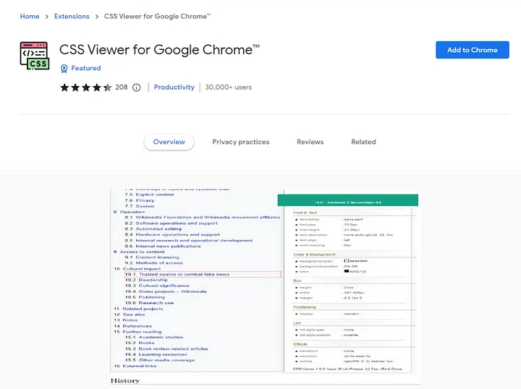Switch to the Privacy practices tab
This screenshot has height=389, width=521.
(x=241, y=142)
